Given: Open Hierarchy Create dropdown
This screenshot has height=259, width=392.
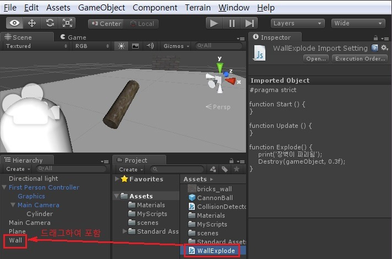Looking at the screenshot, I should 18,169.
